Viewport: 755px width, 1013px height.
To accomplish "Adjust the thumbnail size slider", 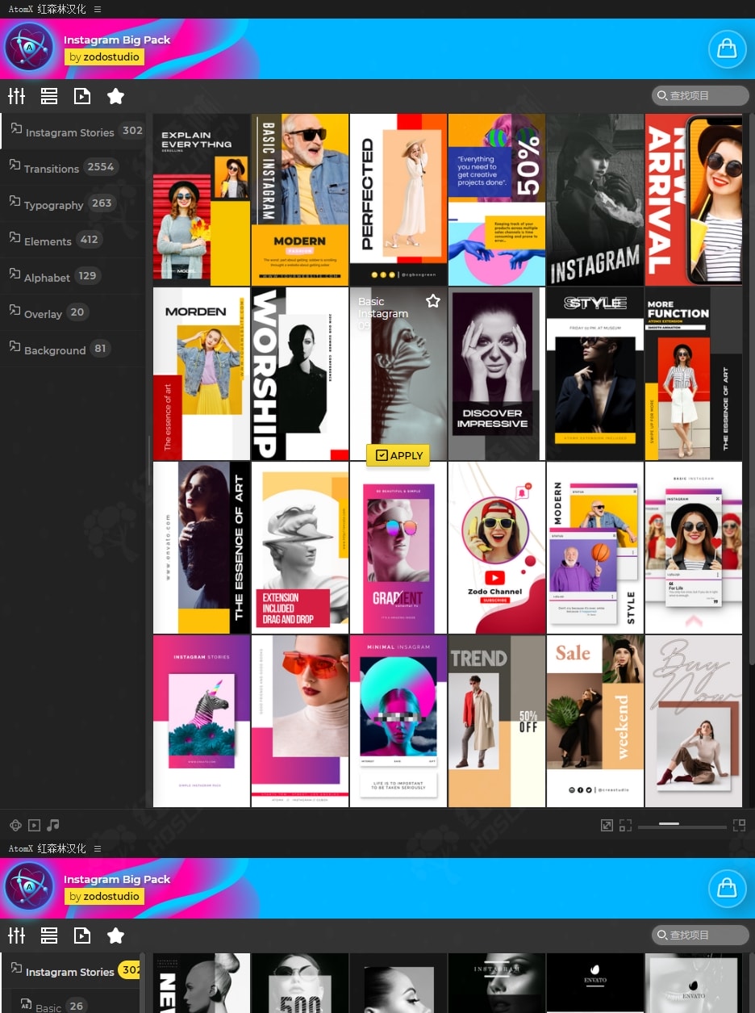I will (682, 825).
